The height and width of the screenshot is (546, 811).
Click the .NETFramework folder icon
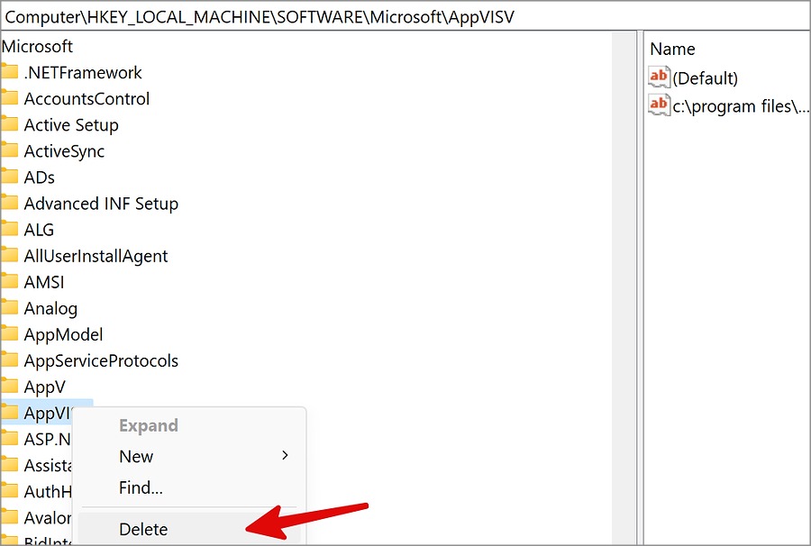tap(9, 71)
